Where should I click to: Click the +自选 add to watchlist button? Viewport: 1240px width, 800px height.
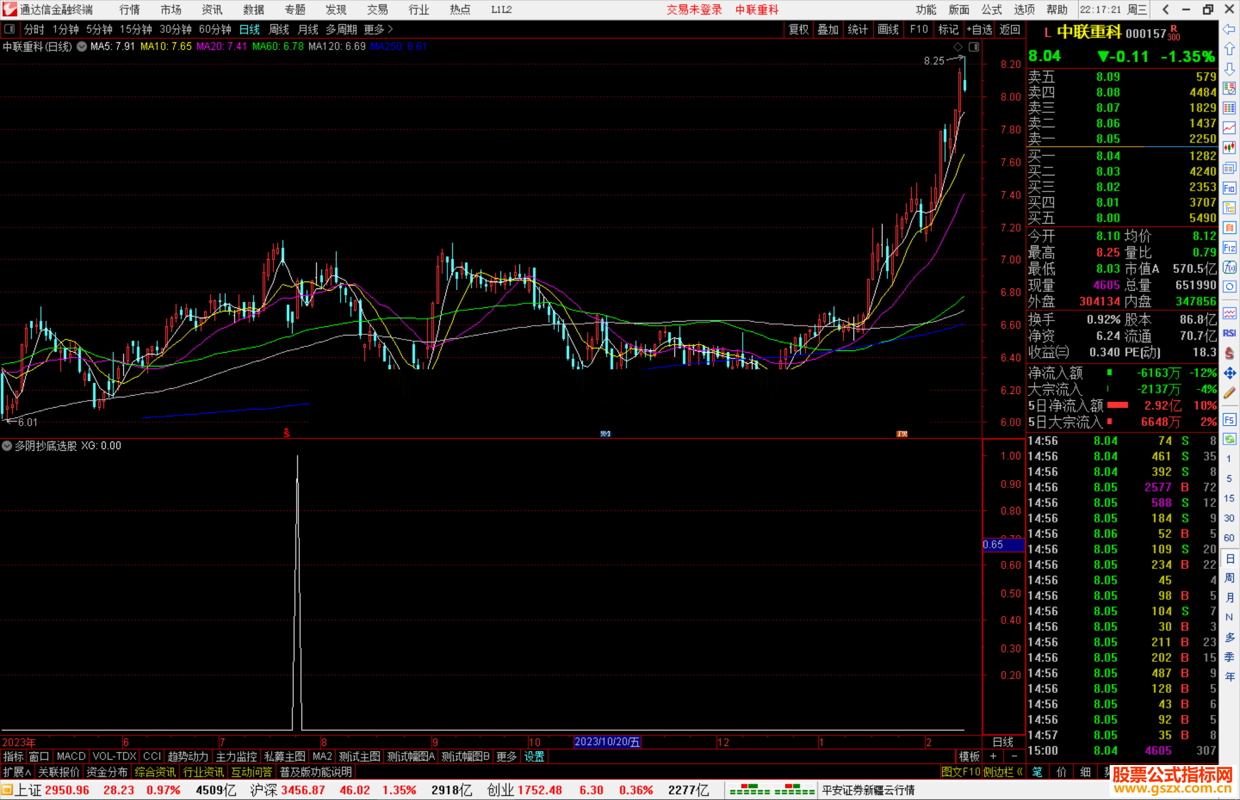979,29
